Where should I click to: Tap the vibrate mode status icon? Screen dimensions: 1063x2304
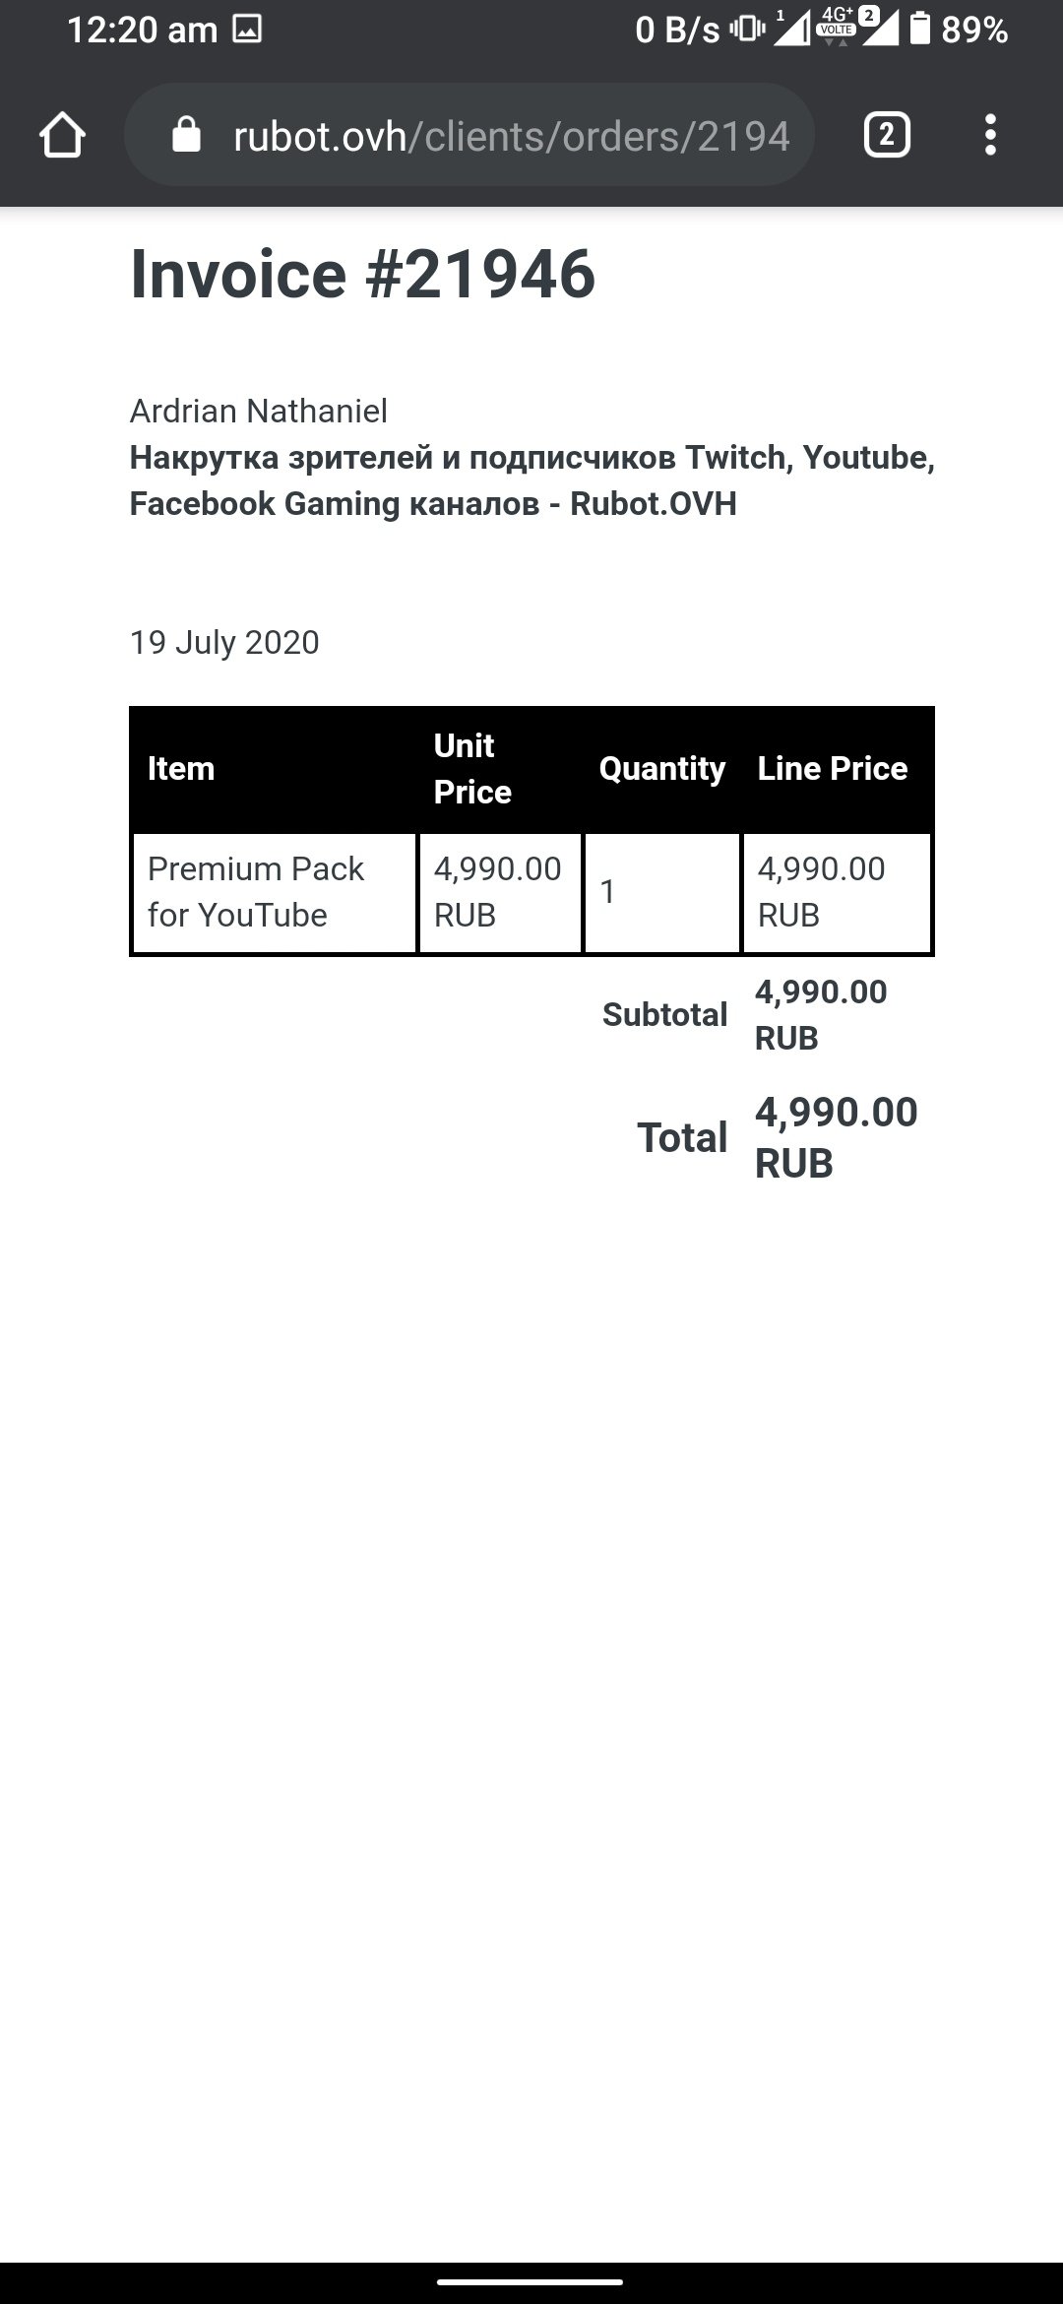click(x=747, y=30)
